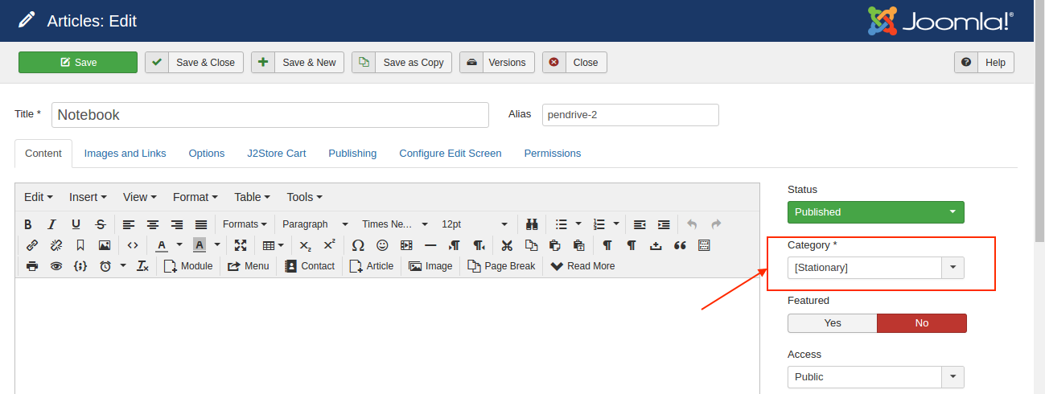Apply the current text color (A icon)
The image size is (1045, 394).
tap(162, 245)
